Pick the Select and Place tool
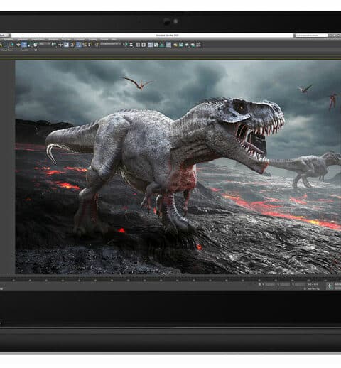 36,45
